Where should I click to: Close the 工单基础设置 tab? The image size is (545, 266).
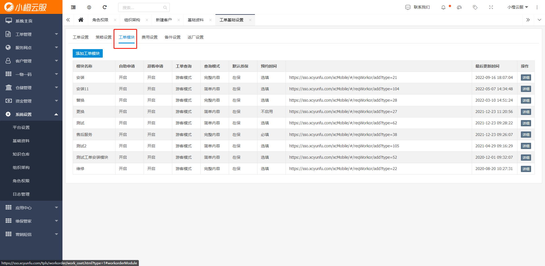pyautogui.click(x=250, y=20)
